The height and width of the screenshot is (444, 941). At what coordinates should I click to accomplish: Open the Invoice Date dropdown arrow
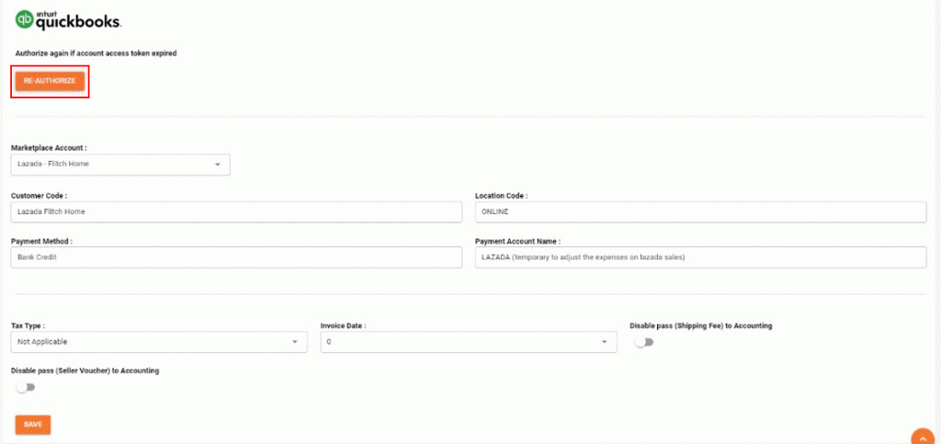pyautogui.click(x=604, y=342)
